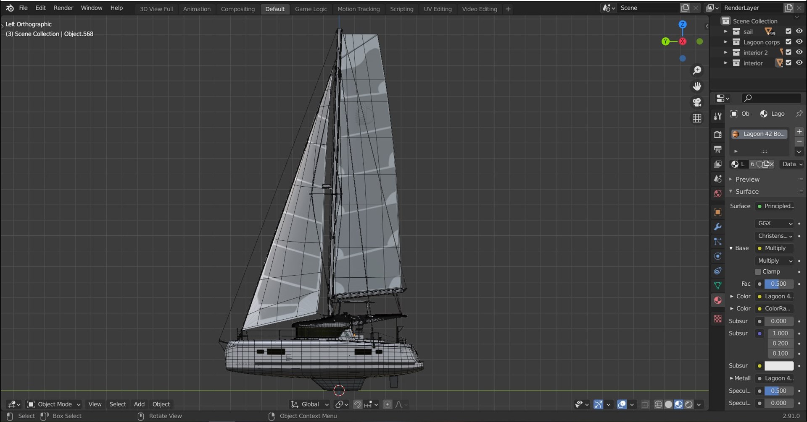This screenshot has width=807, height=422.
Task: Open the Object properties orange square tab
Action: 718,212
